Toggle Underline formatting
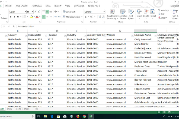Image resolution: width=179 pixels, height=119 pixels. [18, 17]
